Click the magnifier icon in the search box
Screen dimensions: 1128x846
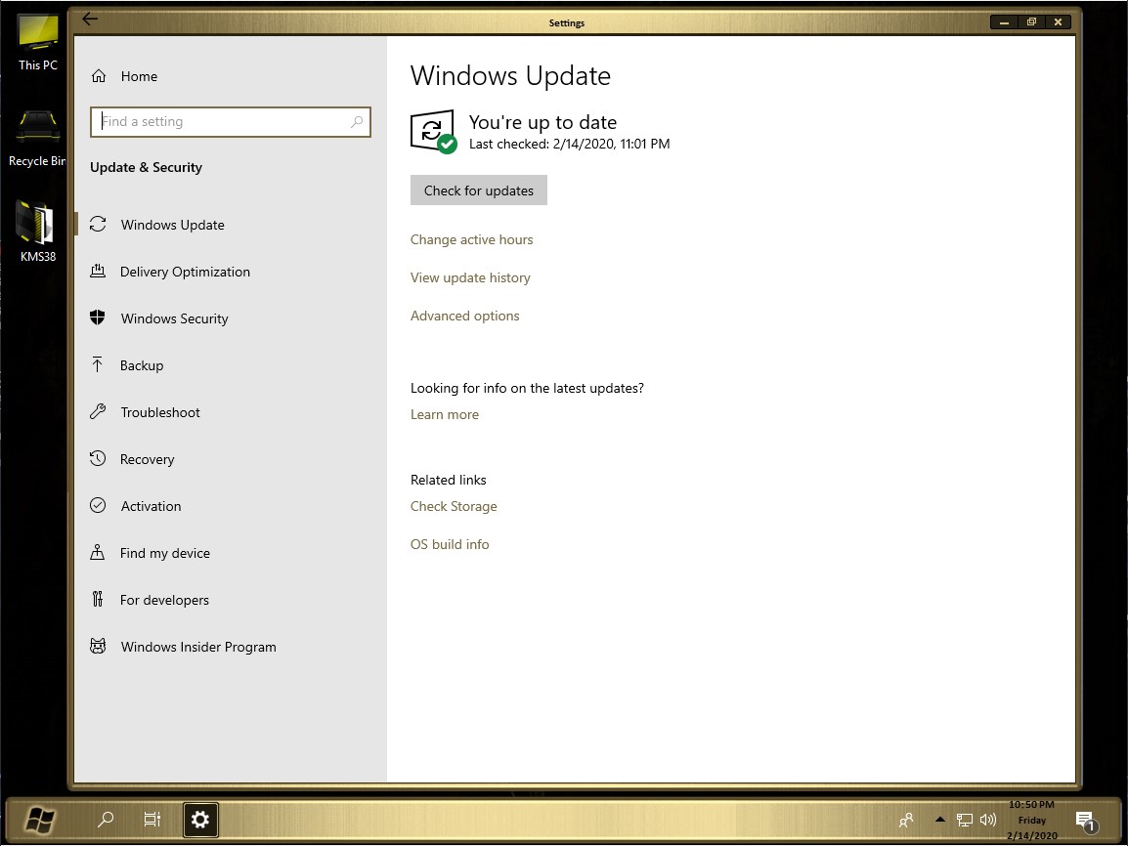coord(357,121)
